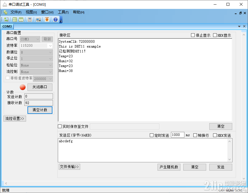
Task: Click 'SystemClk:72000000' line in receive area
Action: pyautogui.click(x=77, y=42)
